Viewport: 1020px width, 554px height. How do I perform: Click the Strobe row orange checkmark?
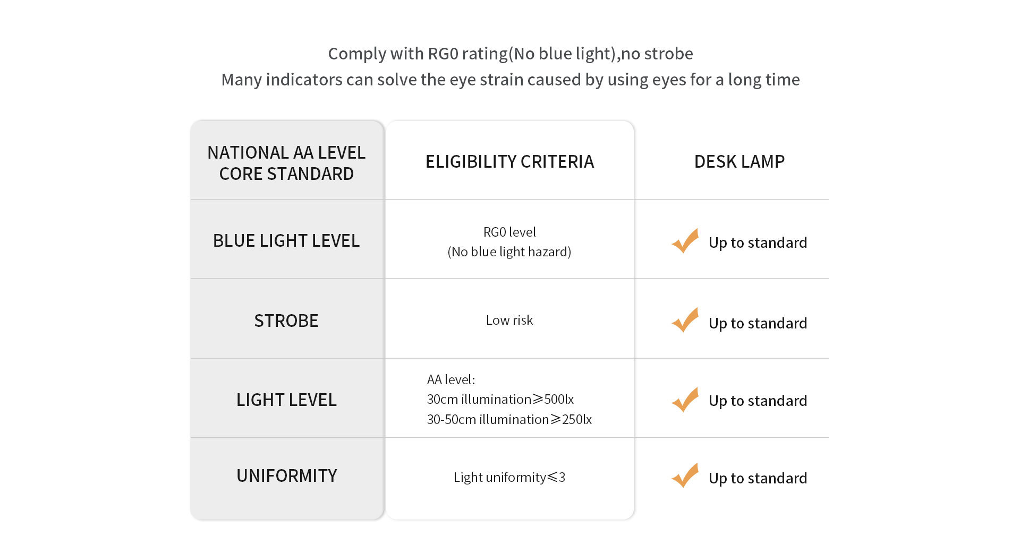coord(685,320)
